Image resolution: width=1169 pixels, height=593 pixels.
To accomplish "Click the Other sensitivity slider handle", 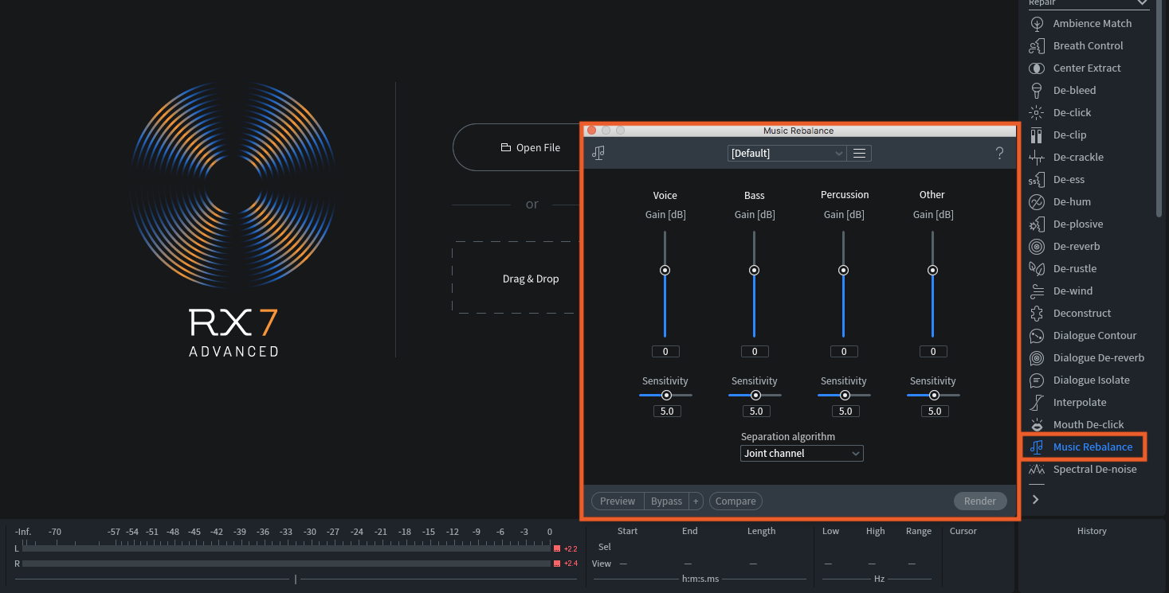I will 935,395.
